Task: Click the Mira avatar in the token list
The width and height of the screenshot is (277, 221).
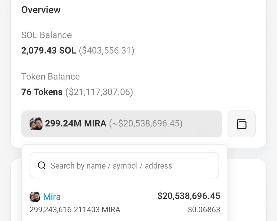Action: tap(35, 197)
